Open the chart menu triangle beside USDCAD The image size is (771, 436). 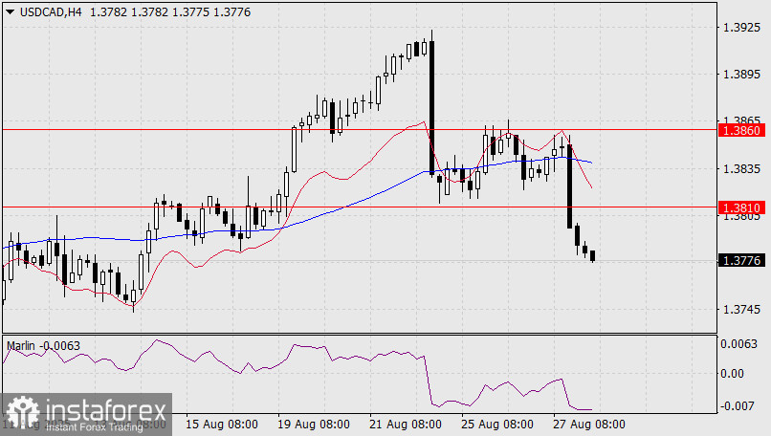click(x=10, y=12)
